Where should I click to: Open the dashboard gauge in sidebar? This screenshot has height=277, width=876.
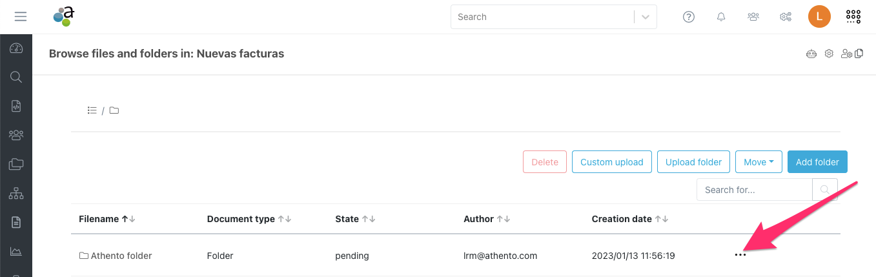pos(16,48)
